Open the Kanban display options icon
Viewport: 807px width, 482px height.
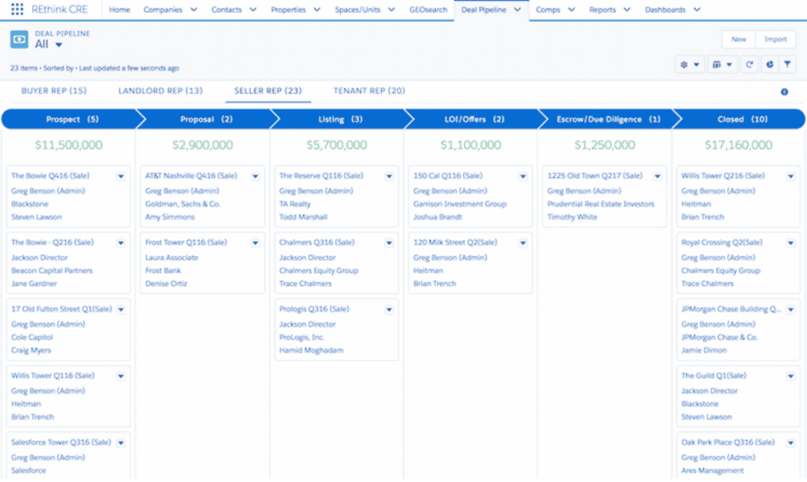click(x=722, y=65)
